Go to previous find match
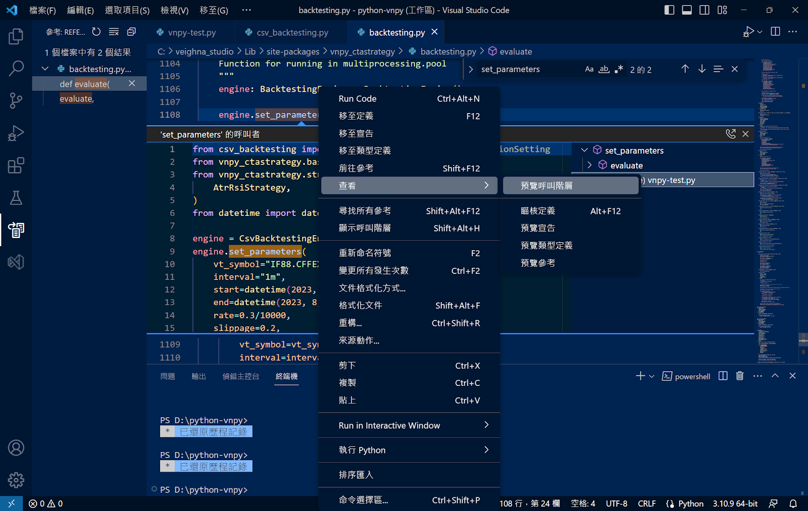 point(685,69)
